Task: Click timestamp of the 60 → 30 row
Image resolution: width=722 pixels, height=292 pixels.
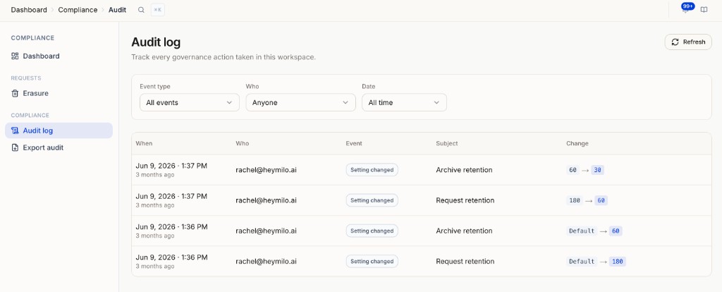Action: click(171, 166)
